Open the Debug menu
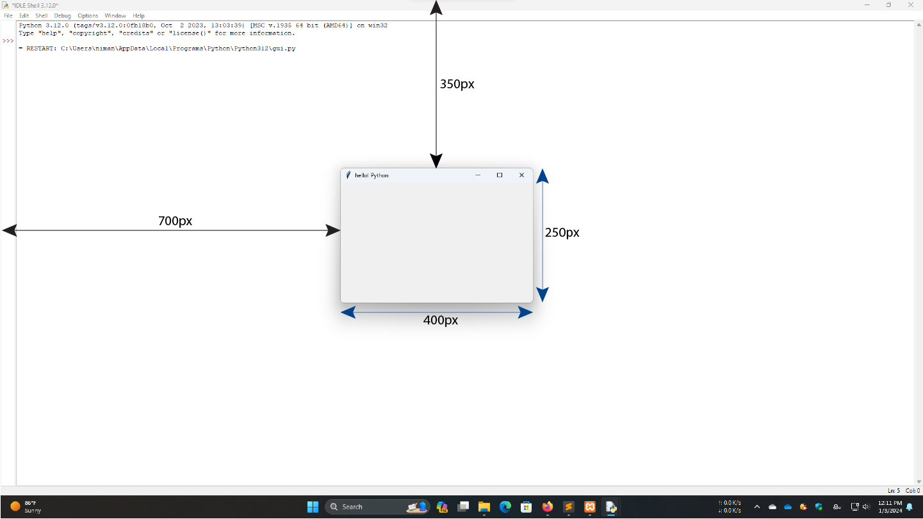 click(62, 15)
